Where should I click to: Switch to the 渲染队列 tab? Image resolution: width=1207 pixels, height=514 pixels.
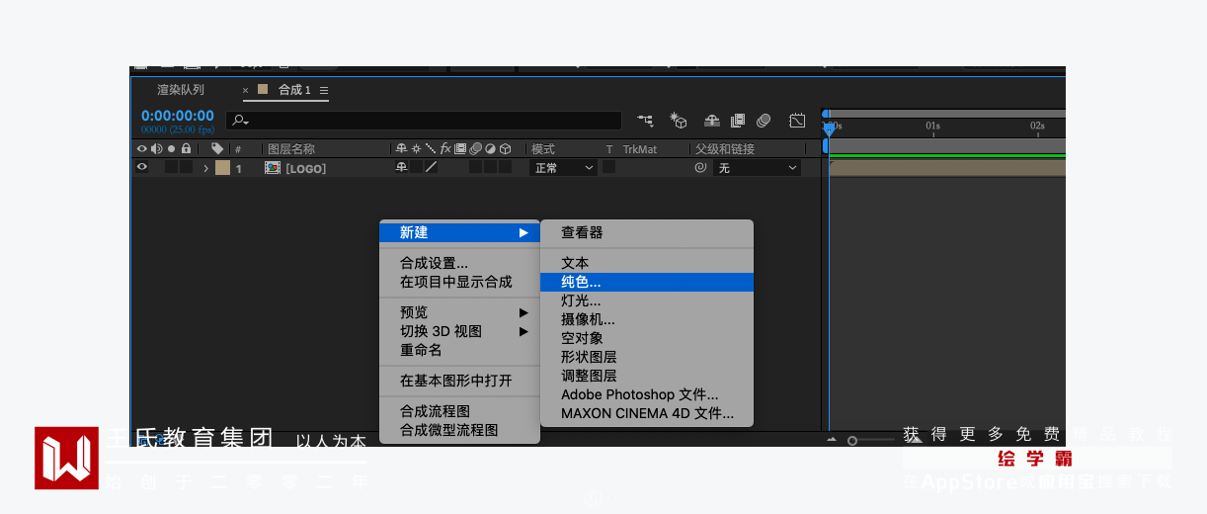[181, 90]
